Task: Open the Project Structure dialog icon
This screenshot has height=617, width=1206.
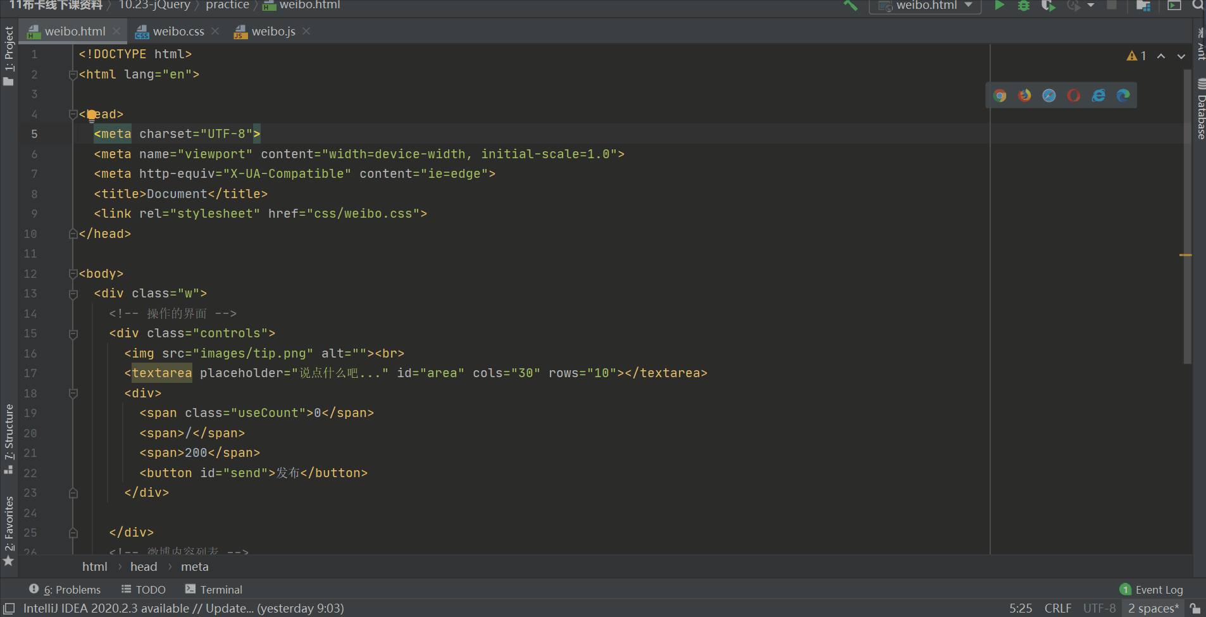Action: (1143, 5)
